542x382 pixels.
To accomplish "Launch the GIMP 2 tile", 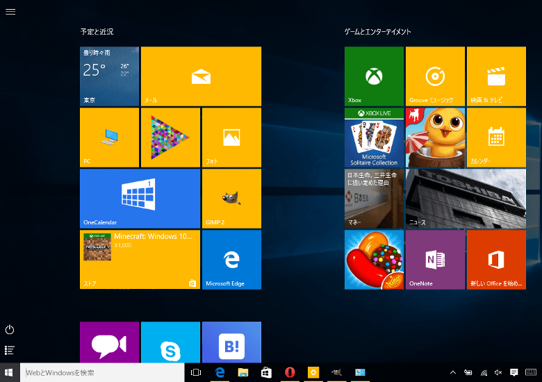I will tap(231, 199).
